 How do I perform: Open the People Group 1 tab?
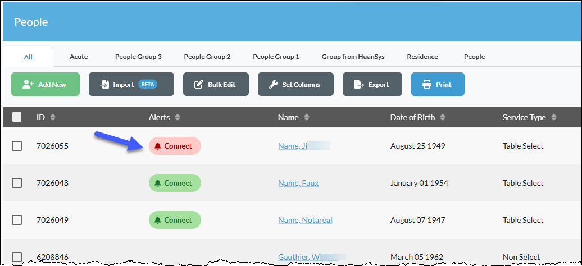pyautogui.click(x=276, y=57)
